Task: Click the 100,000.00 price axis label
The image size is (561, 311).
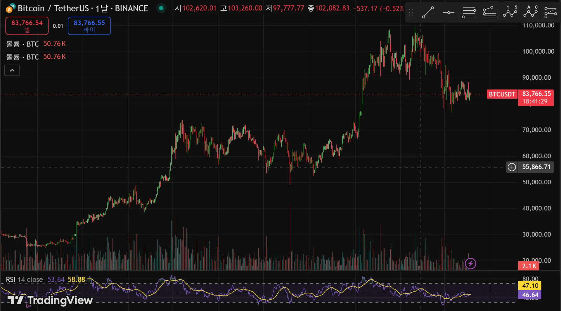Action: (x=538, y=52)
